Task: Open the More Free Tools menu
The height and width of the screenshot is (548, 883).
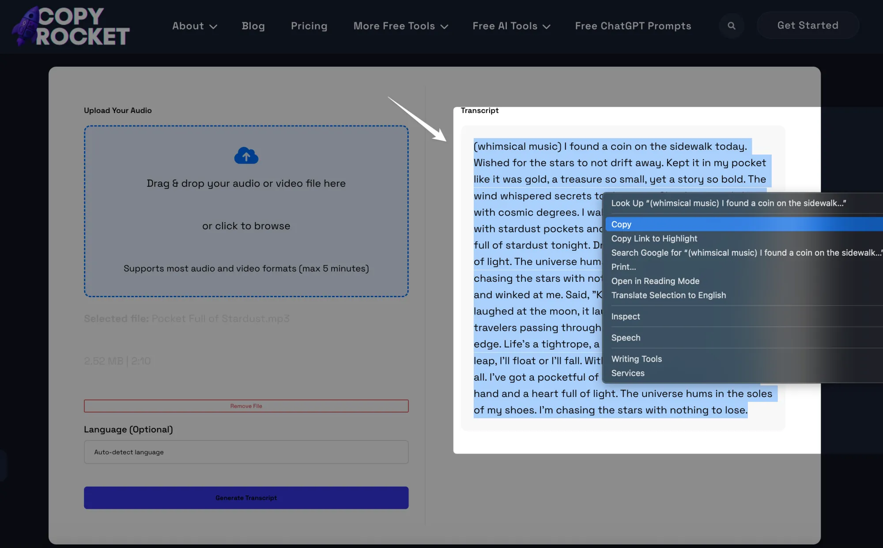Action: coord(400,26)
